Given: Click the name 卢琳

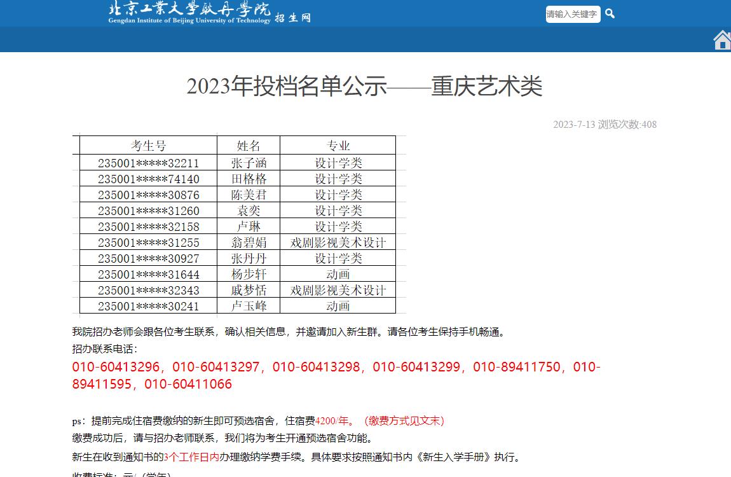Looking at the screenshot, I should coord(249,226).
